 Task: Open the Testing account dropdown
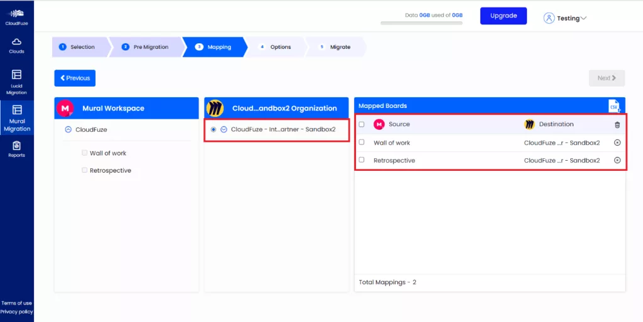(571, 18)
